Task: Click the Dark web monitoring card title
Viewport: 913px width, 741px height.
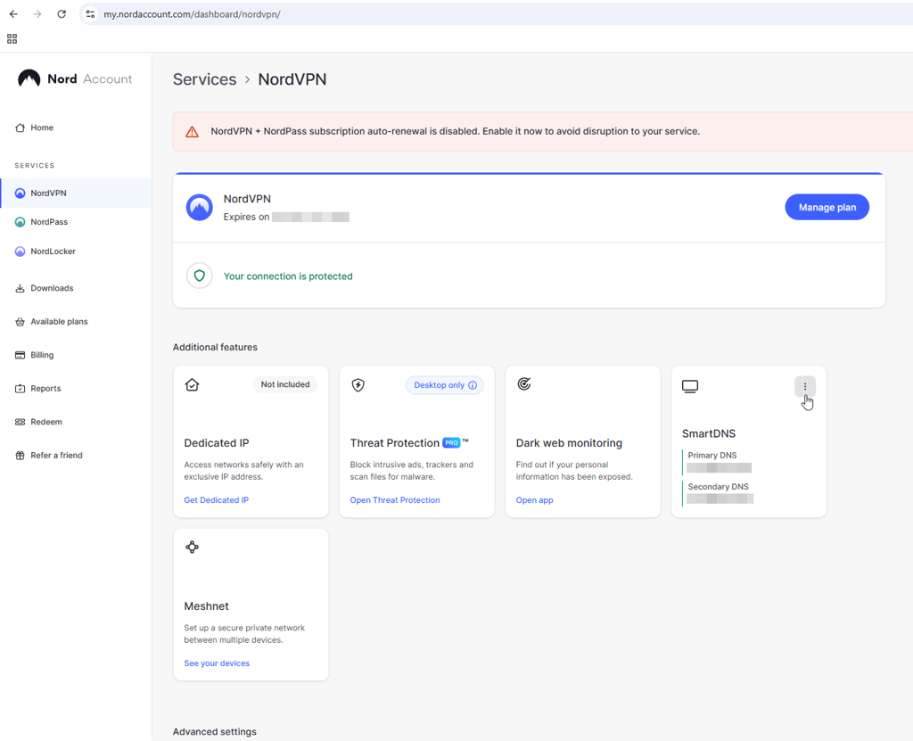Action: pyautogui.click(x=569, y=443)
